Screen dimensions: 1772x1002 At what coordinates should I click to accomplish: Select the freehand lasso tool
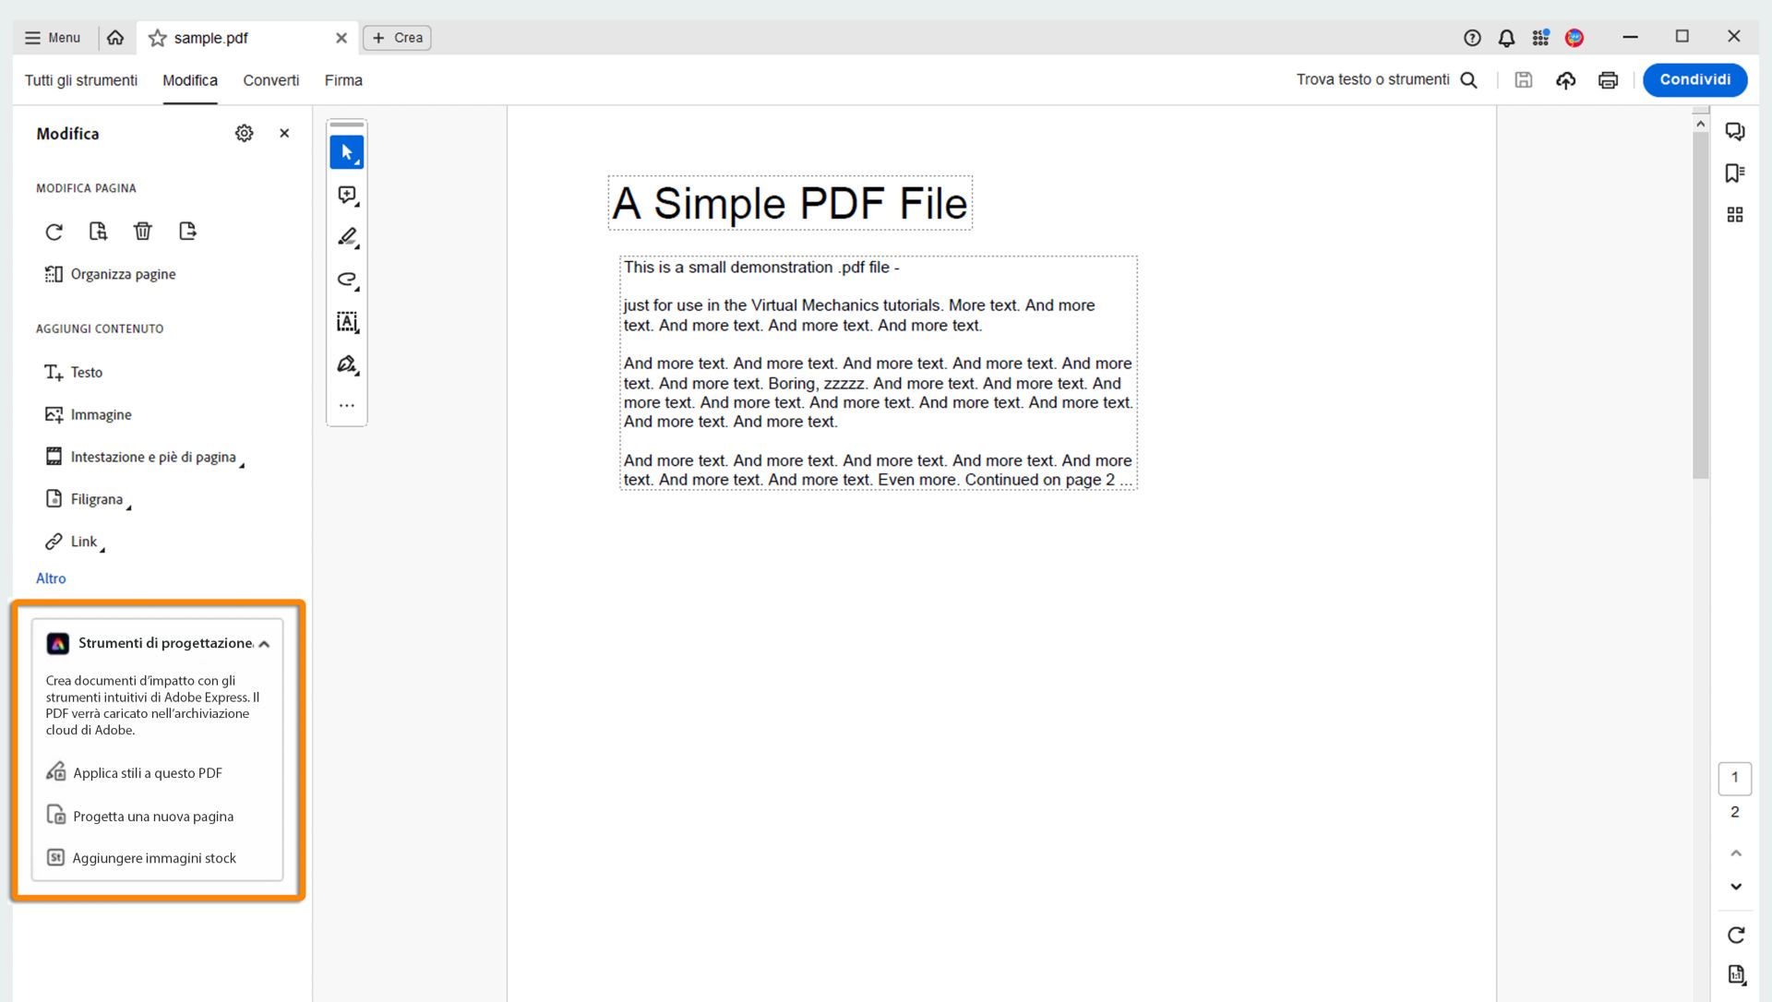click(x=346, y=280)
